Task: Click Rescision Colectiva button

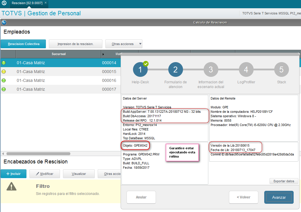Action: coord(24,44)
